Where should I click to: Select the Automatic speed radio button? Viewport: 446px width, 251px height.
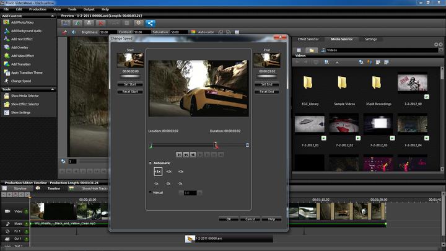click(x=150, y=163)
